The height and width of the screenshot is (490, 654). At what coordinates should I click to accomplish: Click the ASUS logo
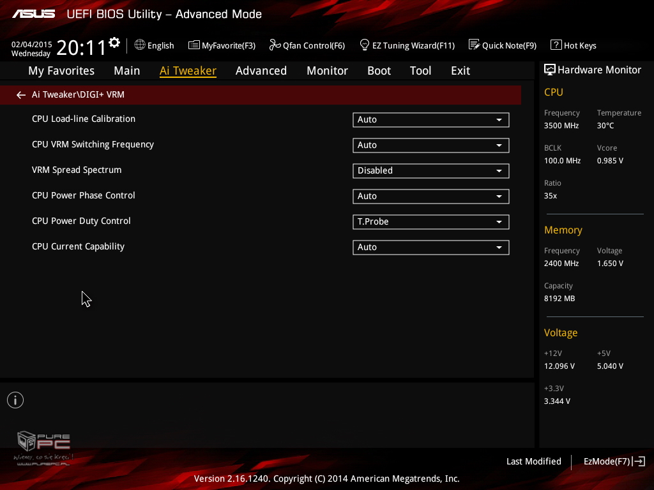[34, 14]
